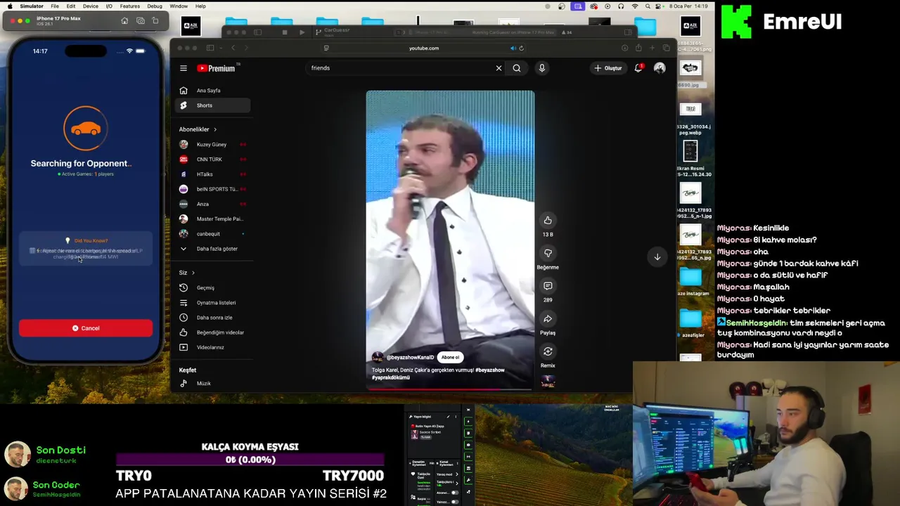
Task: Open the Simulator Device menu
Action: [x=91, y=6]
